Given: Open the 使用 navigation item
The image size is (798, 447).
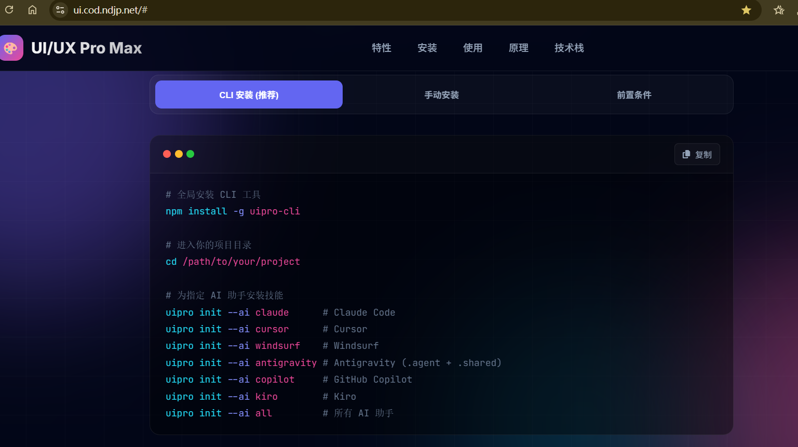Looking at the screenshot, I should (x=472, y=47).
